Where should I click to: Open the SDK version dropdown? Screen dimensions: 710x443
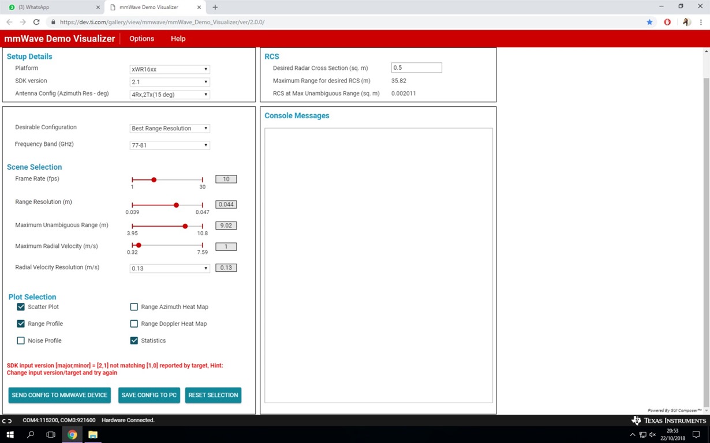170,82
